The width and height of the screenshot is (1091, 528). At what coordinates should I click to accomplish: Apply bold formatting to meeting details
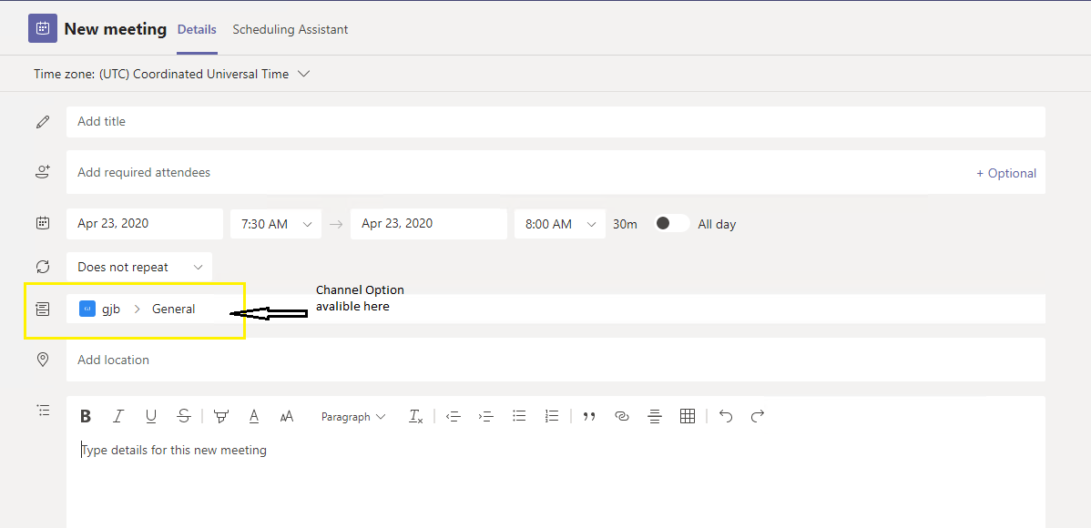86,416
